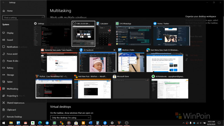Switch to Microsoft Store window thumbnail

pyautogui.click(x=131, y=89)
